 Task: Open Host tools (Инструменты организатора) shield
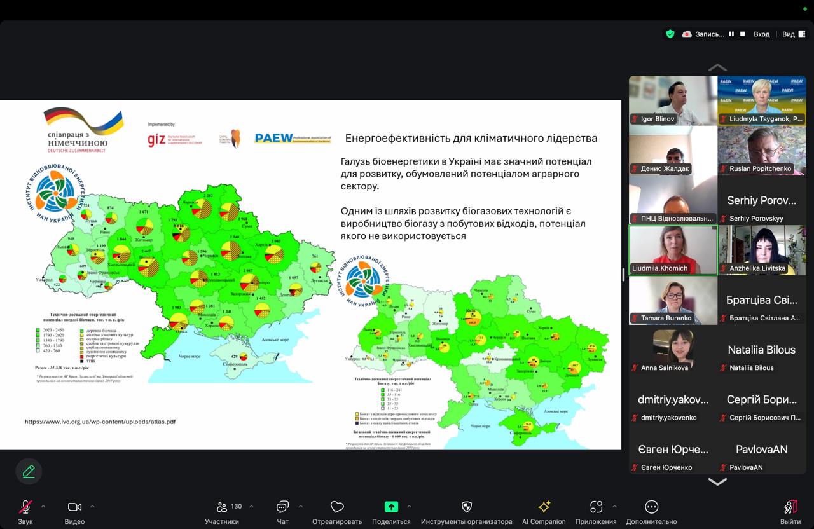(x=466, y=507)
